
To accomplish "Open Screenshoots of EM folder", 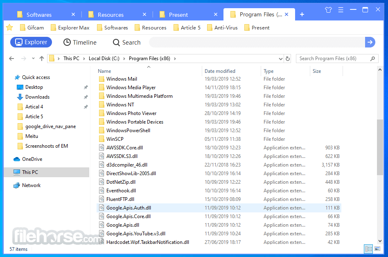I will click(x=47, y=146).
